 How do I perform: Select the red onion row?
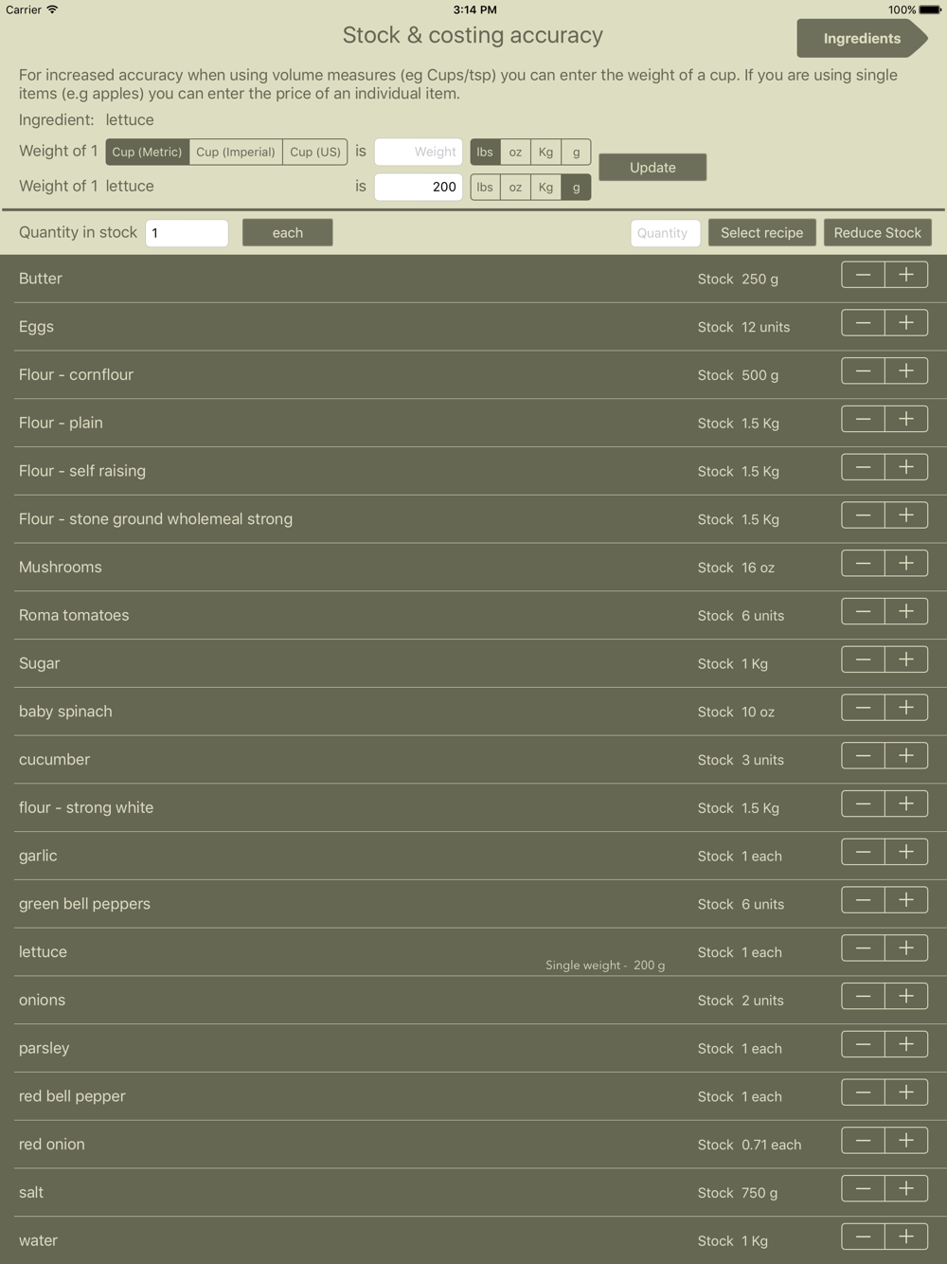(473, 1145)
